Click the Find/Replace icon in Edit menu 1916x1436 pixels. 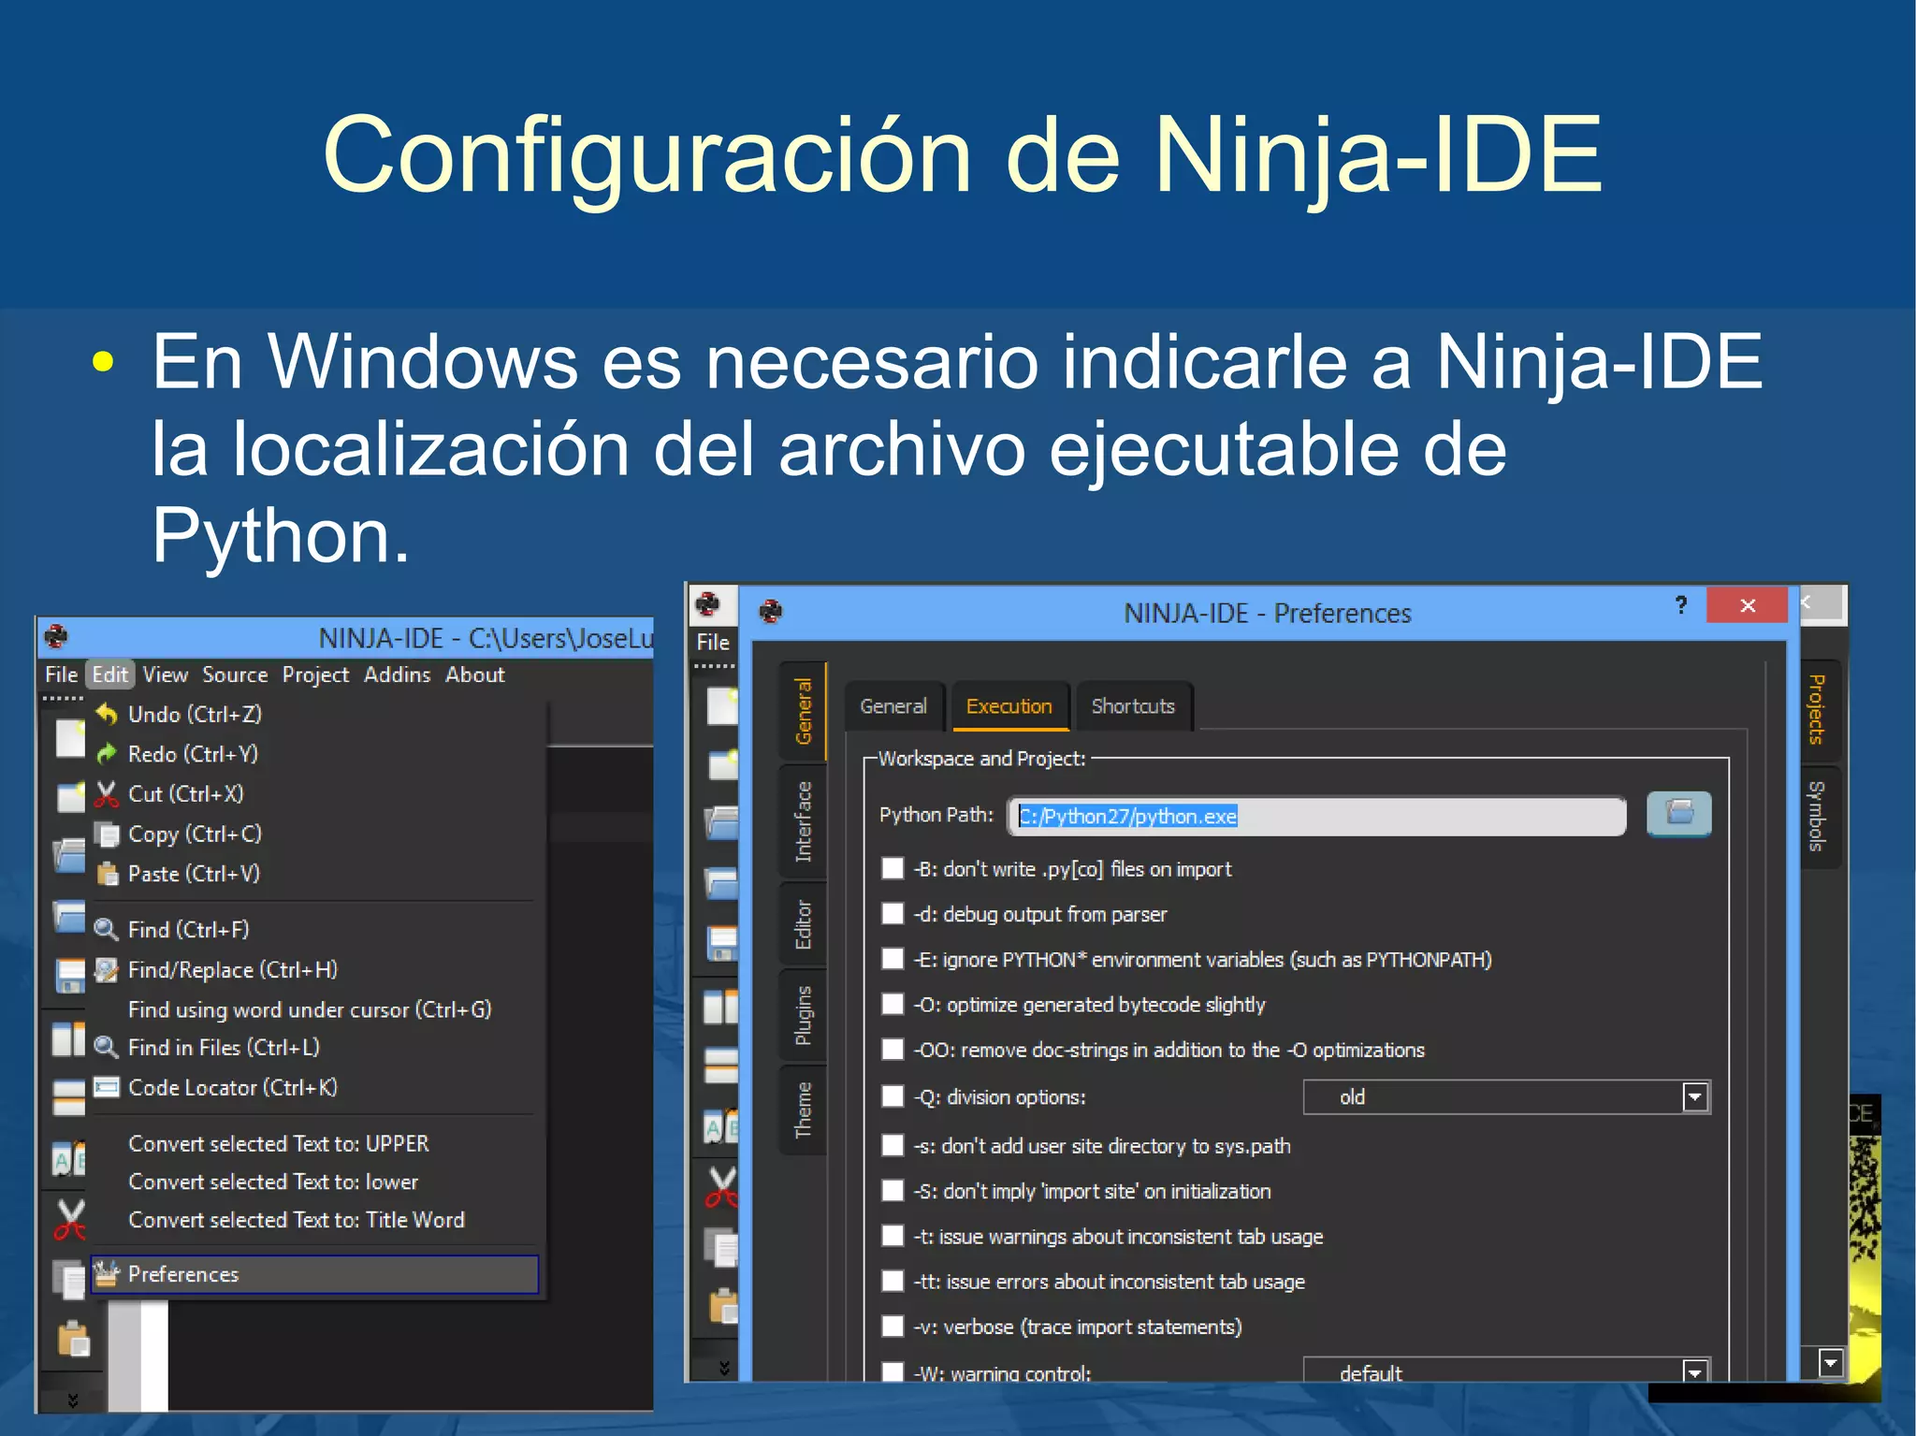tap(107, 970)
